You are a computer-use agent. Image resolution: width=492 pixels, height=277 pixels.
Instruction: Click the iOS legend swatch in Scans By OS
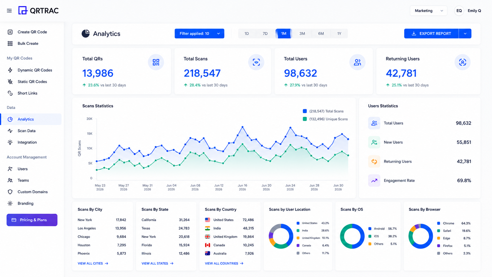pyautogui.click(x=370, y=236)
